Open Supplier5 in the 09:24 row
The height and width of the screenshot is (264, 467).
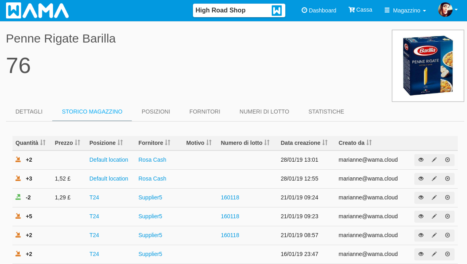click(x=150, y=198)
